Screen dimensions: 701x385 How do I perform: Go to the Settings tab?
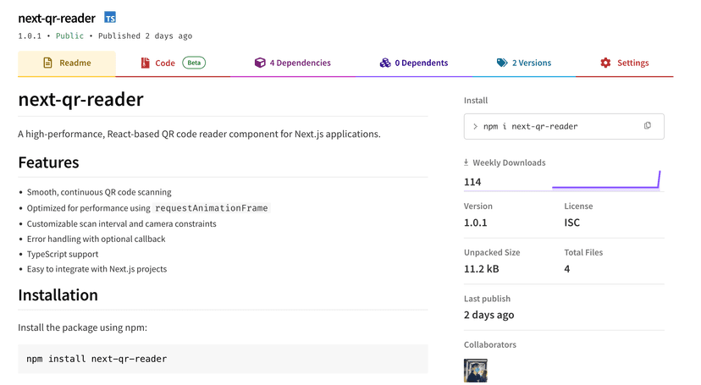(632, 63)
